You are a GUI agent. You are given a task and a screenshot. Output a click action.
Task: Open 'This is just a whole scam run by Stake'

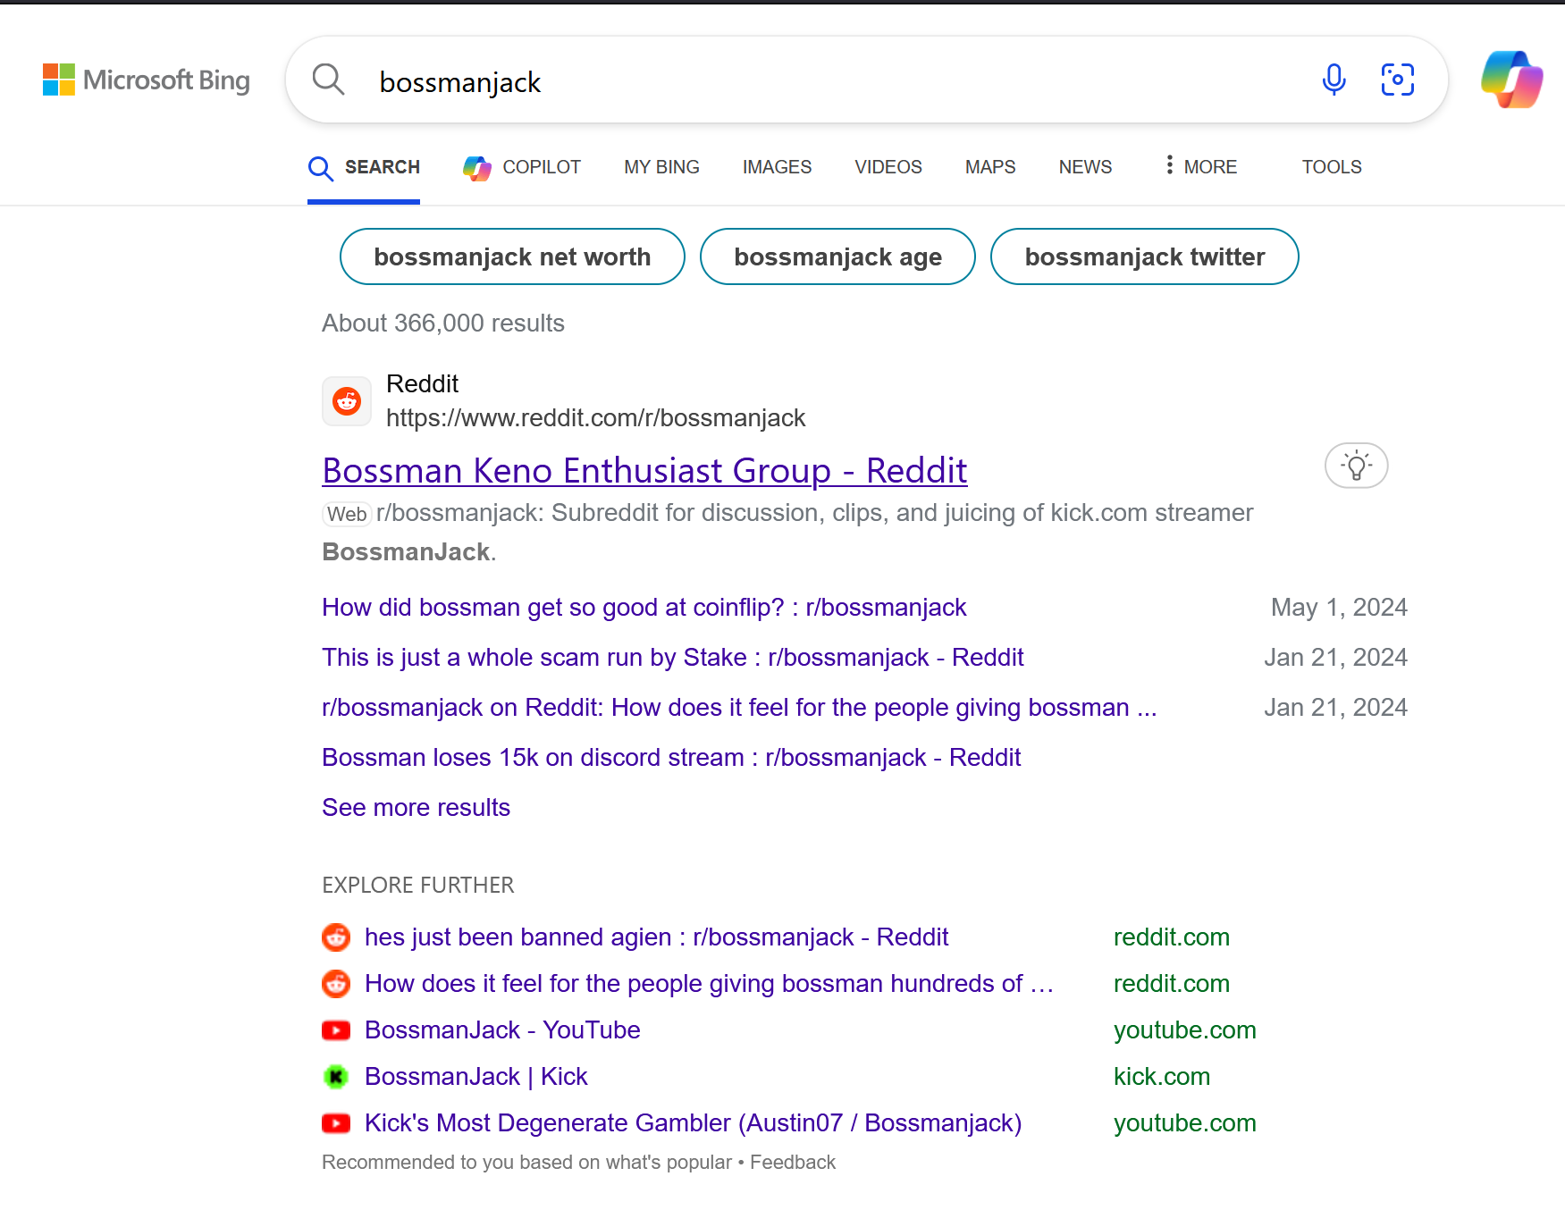tap(672, 658)
